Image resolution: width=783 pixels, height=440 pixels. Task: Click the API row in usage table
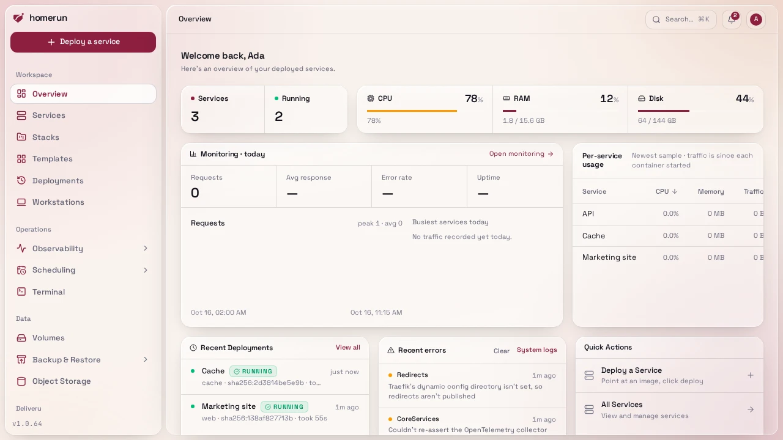[x=668, y=214]
